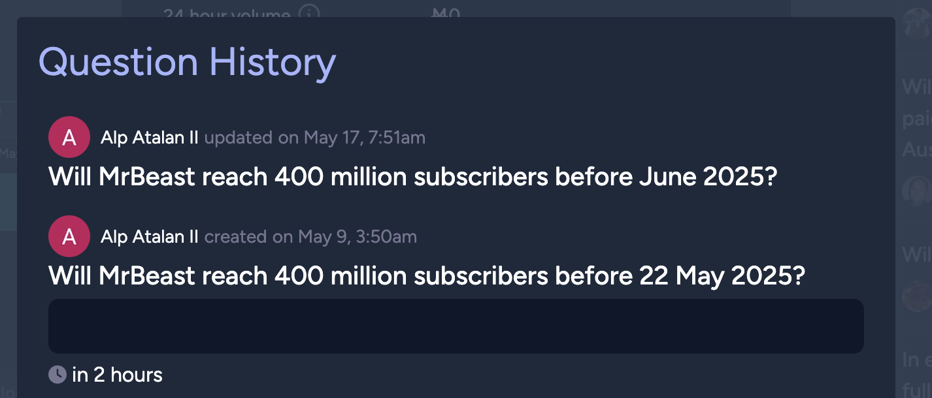Click the "24 hour volume" label behind dialog

[226, 12]
